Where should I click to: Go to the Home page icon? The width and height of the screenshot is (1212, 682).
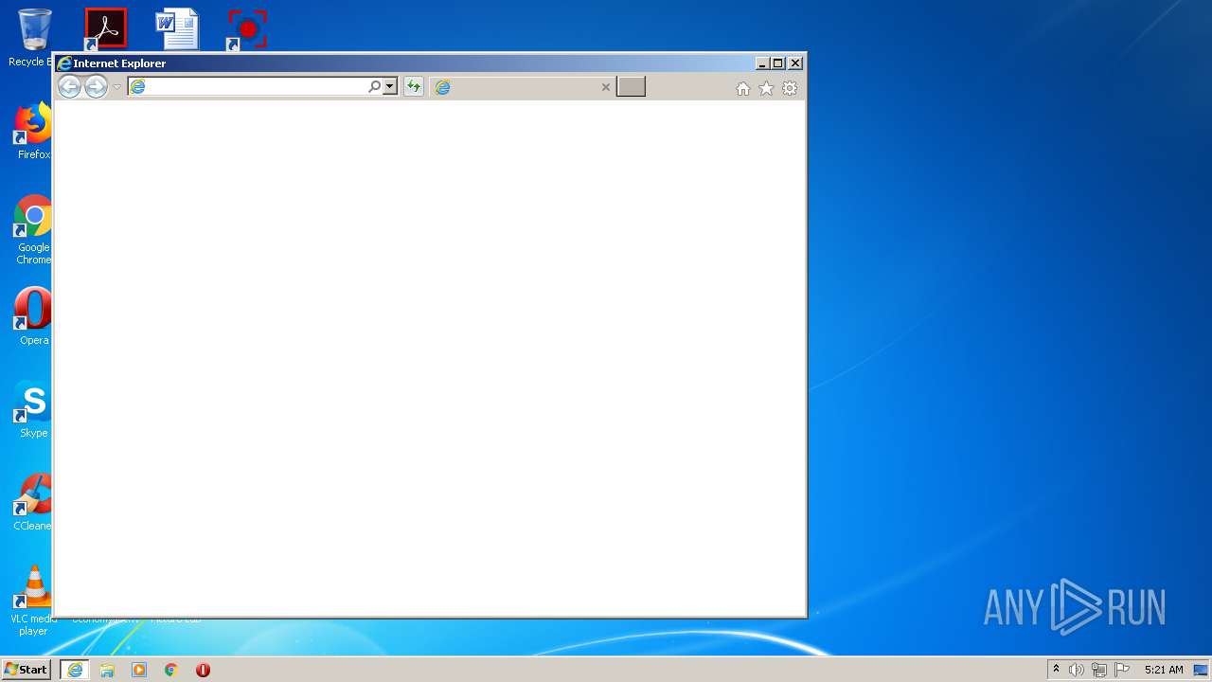(743, 88)
